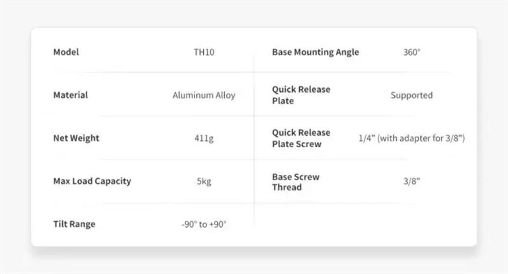Click the Max Load Capacity label
Image resolution: width=508 pixels, height=274 pixels.
pos(92,181)
